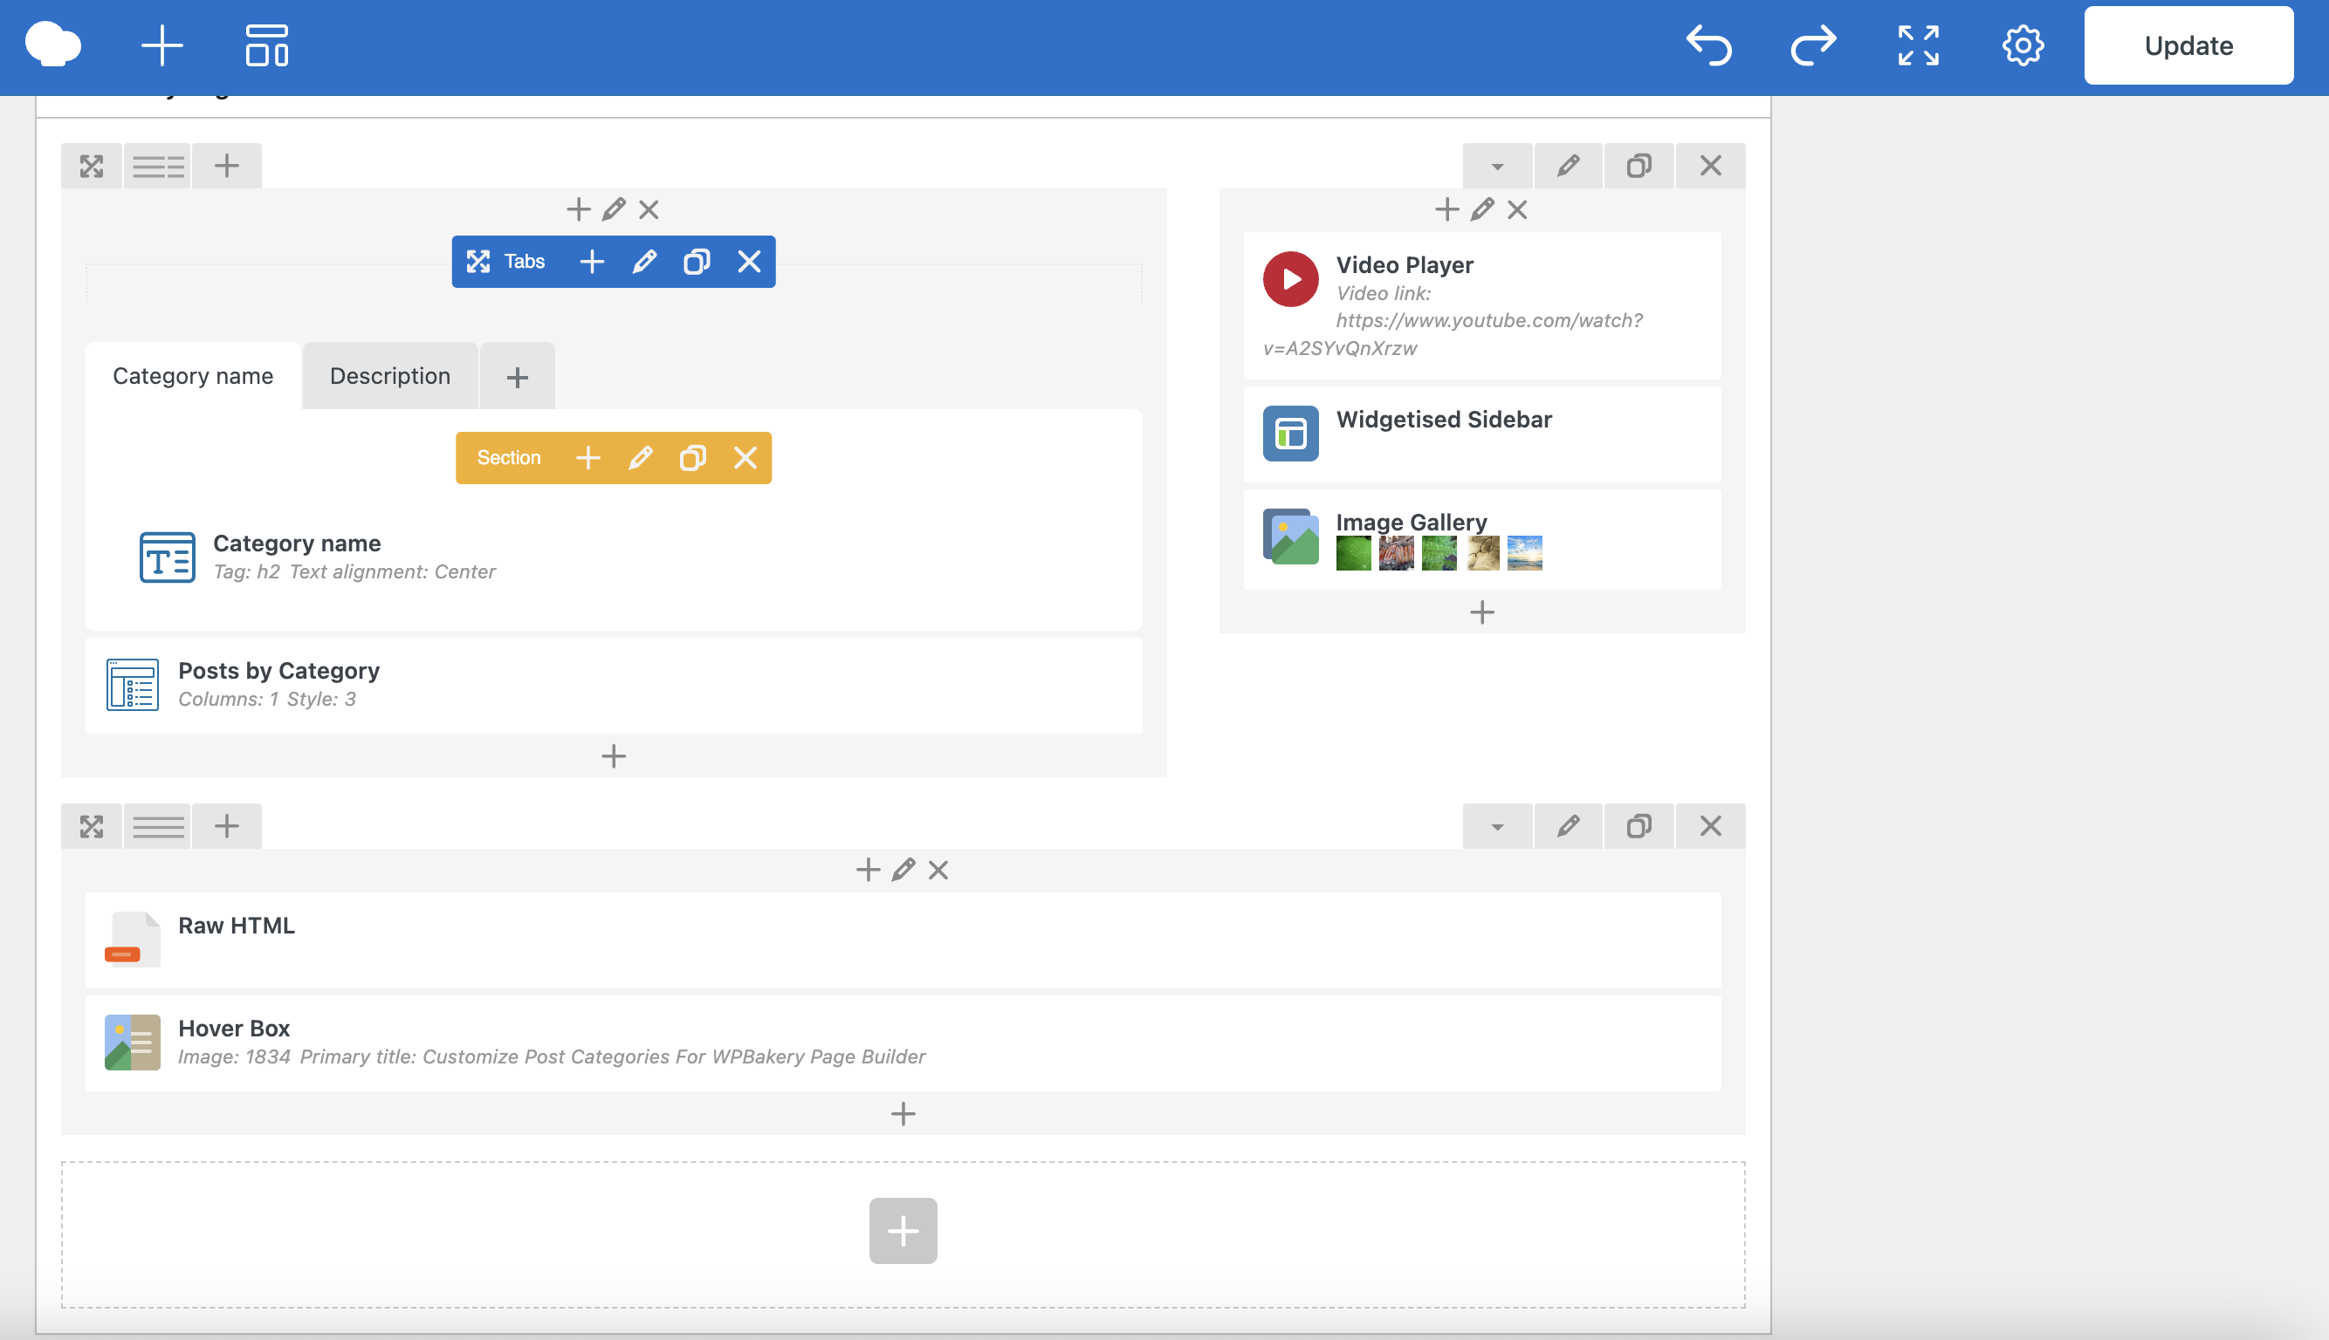Click the Add Element plus icon in top bar
The height and width of the screenshot is (1340, 2329).
coord(162,45)
